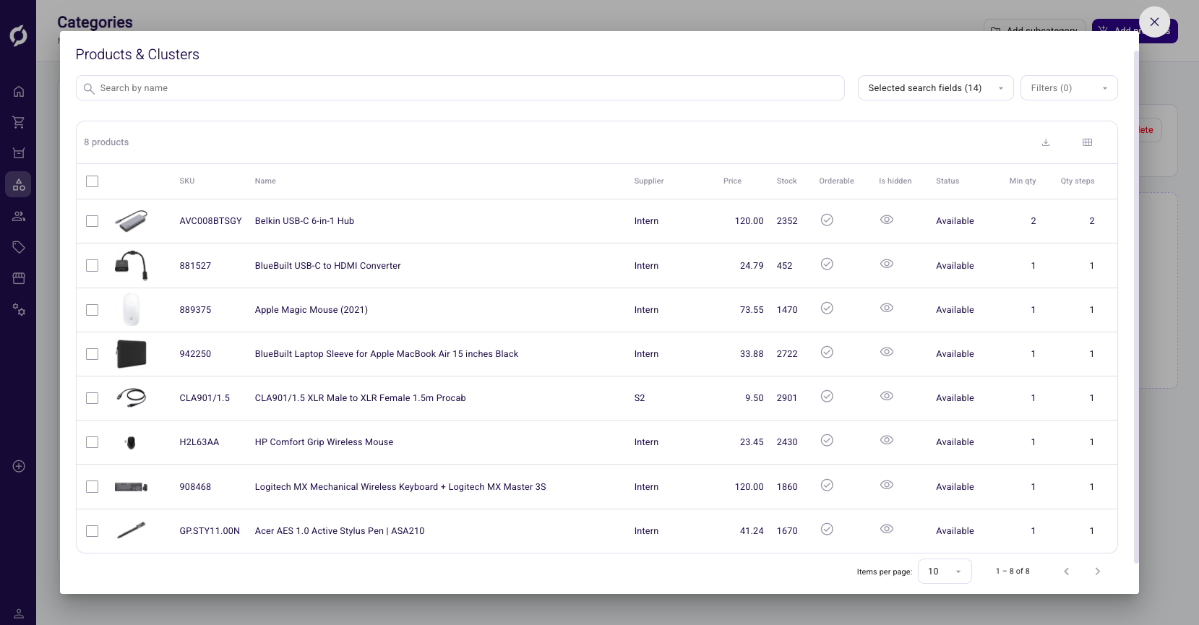Open the user profile icon at bottom

click(x=19, y=613)
